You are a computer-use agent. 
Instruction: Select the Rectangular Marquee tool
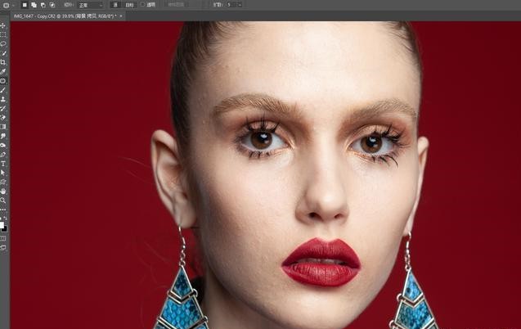[3, 34]
